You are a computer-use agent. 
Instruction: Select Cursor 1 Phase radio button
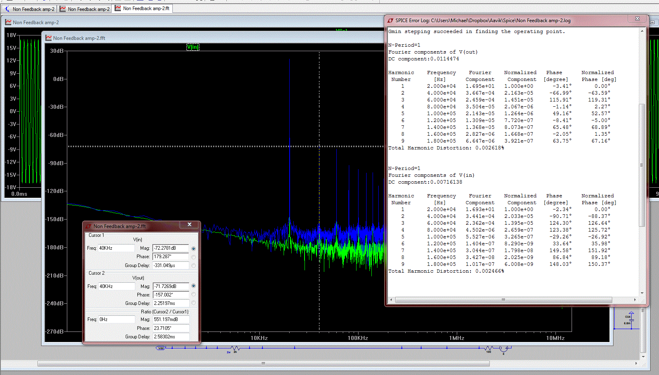pos(193,257)
